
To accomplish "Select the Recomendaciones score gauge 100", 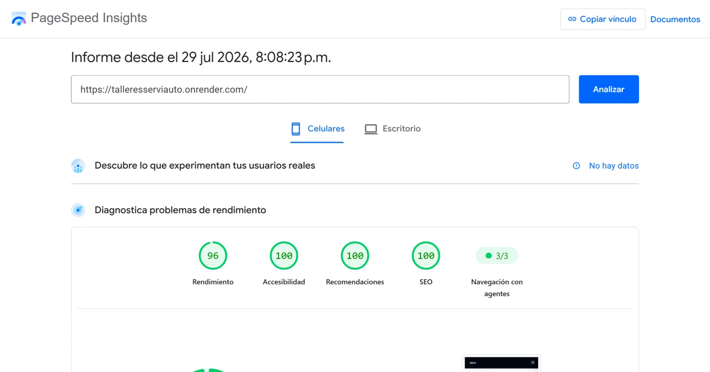I will [355, 256].
